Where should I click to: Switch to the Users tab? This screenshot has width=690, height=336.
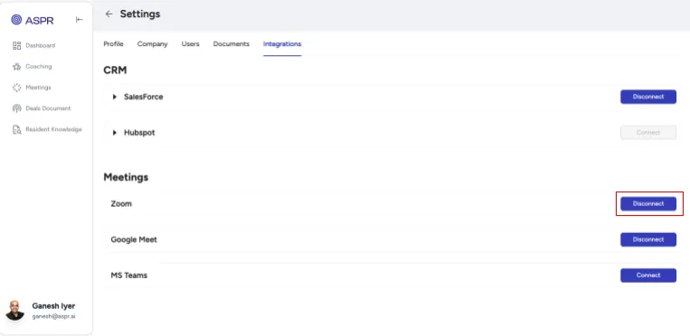point(191,44)
